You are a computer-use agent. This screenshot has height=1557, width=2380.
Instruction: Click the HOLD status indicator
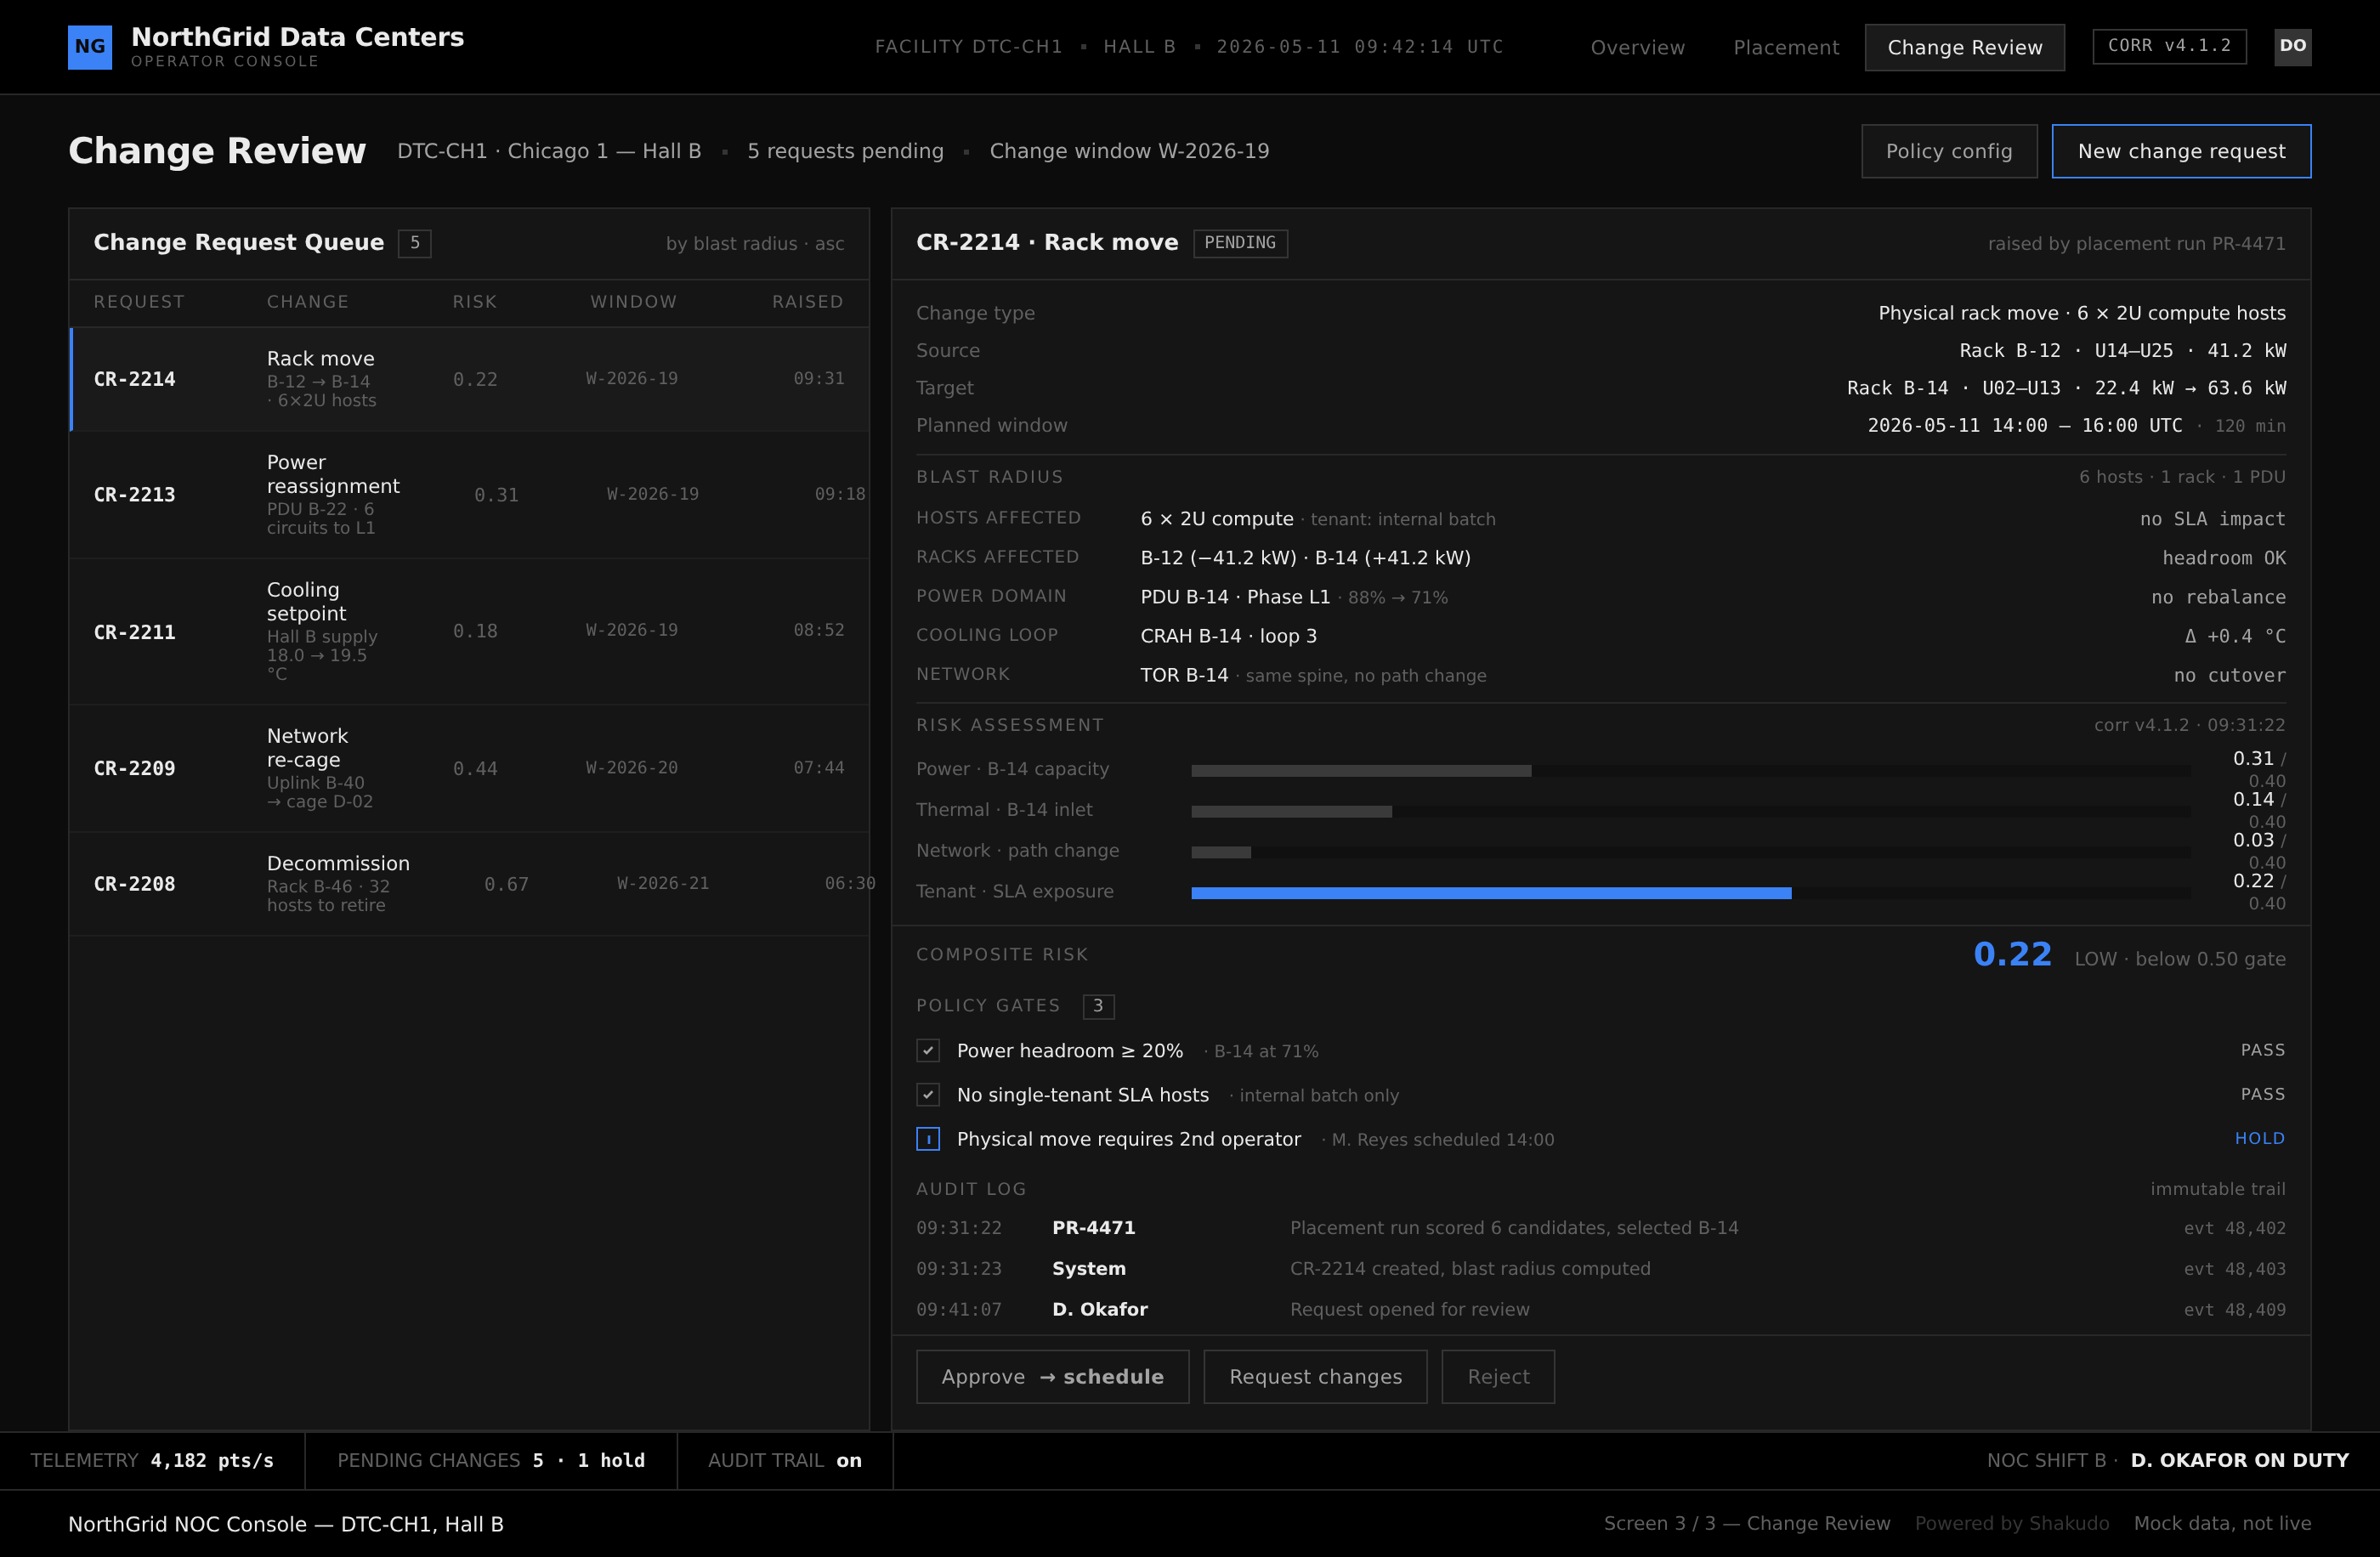point(2260,1138)
